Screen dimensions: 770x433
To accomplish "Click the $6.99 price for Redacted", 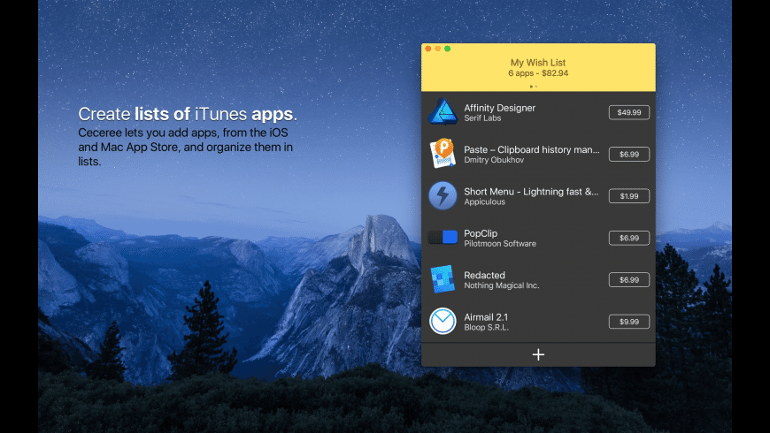I will 629,279.
